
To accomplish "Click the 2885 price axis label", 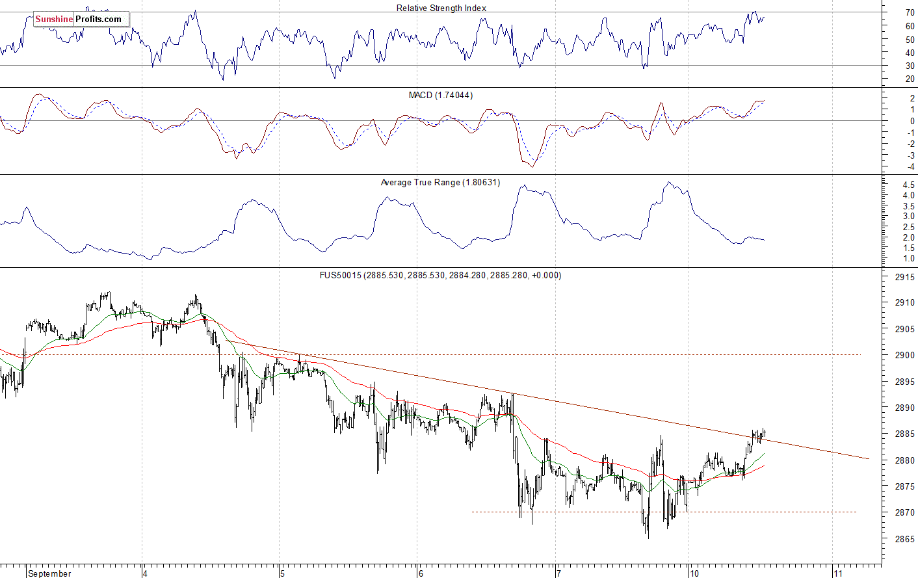I will 905,434.
